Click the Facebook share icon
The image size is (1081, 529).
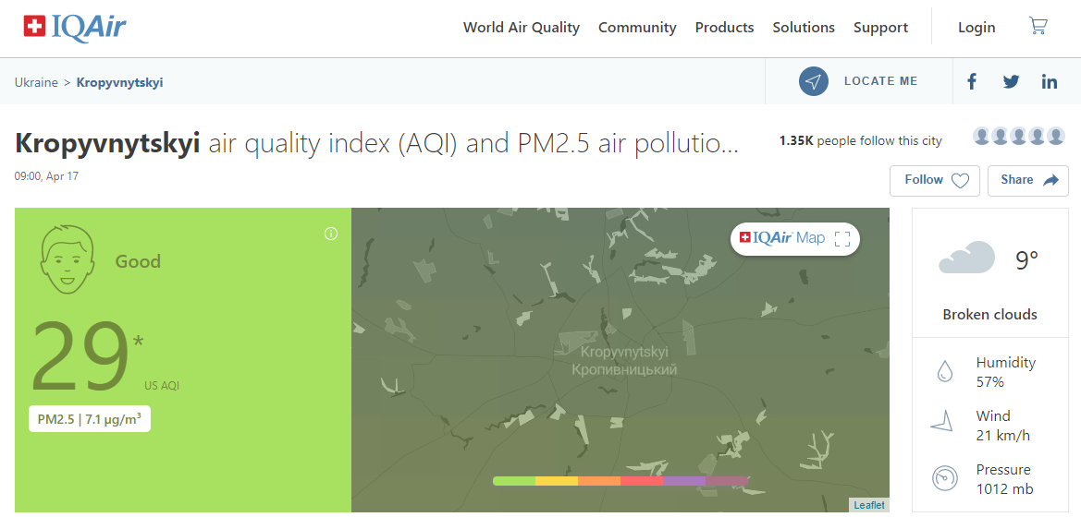pyautogui.click(x=972, y=82)
